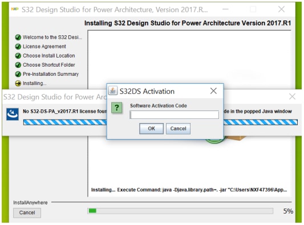
Task: Cancel the S32DS Activation dialog
Action: (x=178, y=129)
